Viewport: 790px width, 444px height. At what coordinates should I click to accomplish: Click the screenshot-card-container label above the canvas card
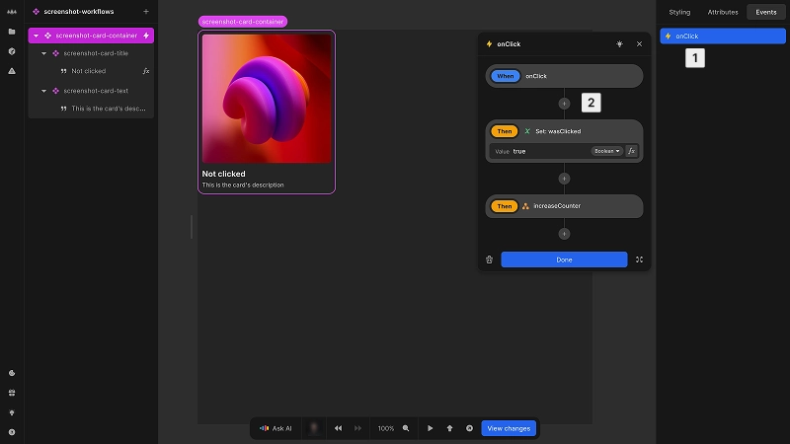click(x=243, y=22)
